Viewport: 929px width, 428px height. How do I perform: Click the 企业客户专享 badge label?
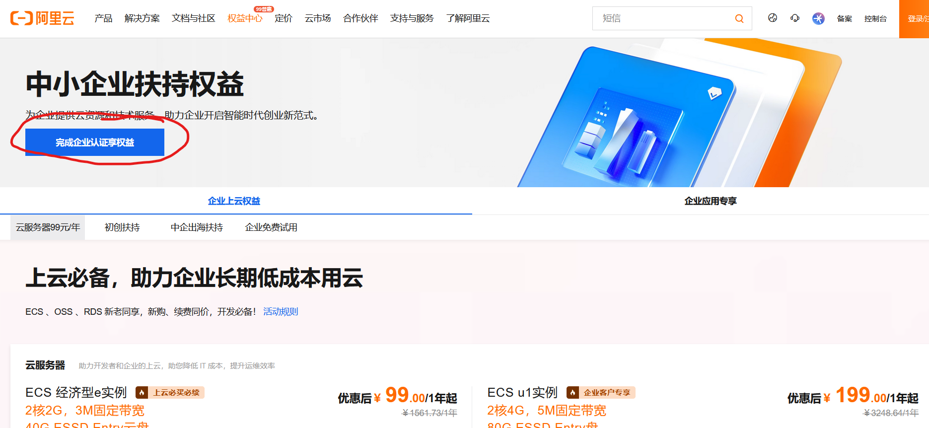click(607, 393)
